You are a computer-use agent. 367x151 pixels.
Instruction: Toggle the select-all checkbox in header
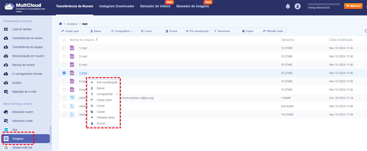pyautogui.click(x=64, y=40)
